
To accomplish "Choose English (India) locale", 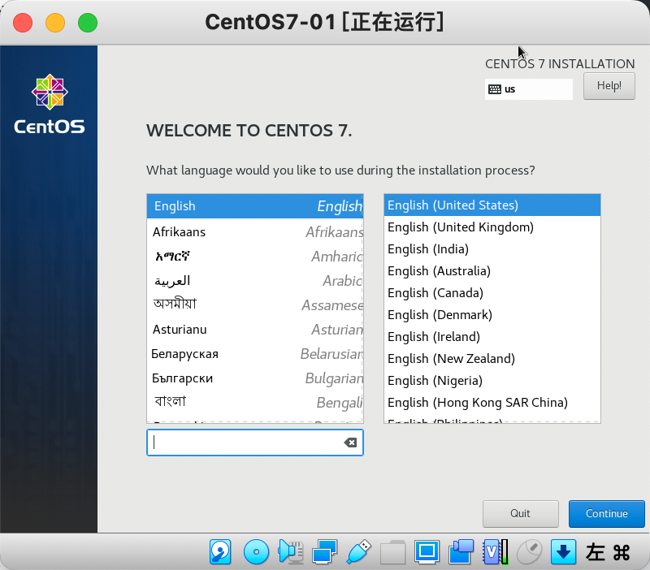I will pyautogui.click(x=492, y=249).
